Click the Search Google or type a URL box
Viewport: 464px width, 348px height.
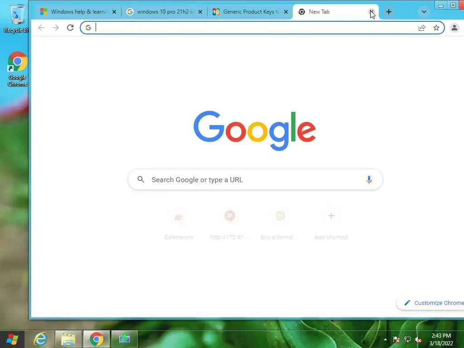(255, 179)
